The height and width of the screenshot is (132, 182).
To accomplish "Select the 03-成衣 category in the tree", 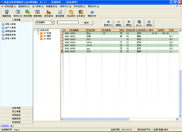I will pos(47,39).
